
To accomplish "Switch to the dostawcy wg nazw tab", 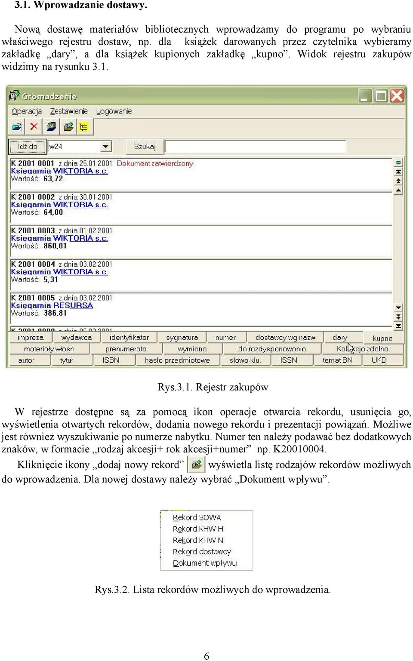I will [x=286, y=338].
